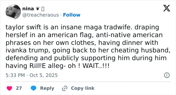The image size is (176, 95).
Task: Open the X logo link
Action: (x=167, y=8)
